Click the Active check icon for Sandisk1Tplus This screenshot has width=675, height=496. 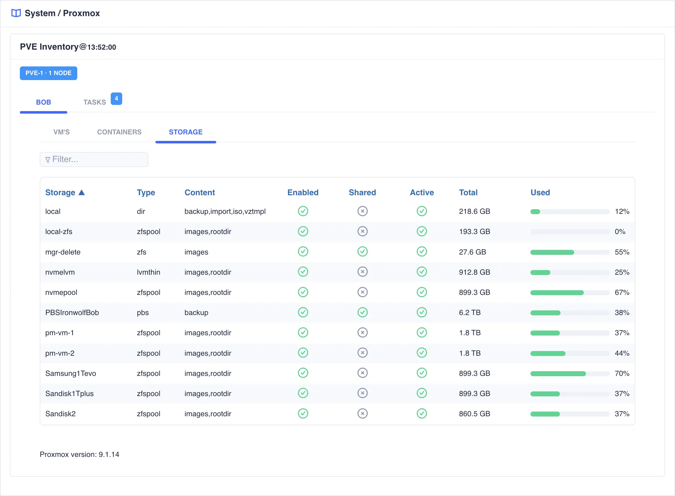click(422, 393)
